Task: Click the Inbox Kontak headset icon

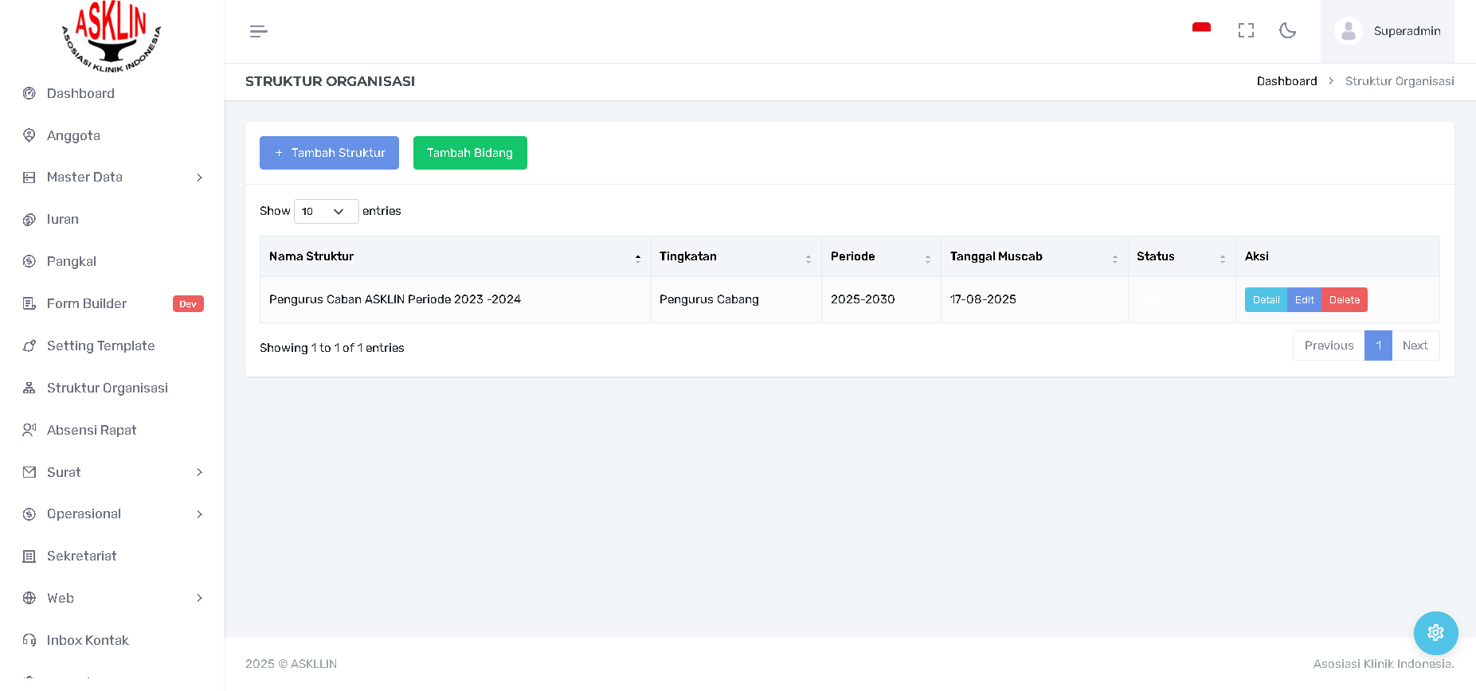Action: 29,641
